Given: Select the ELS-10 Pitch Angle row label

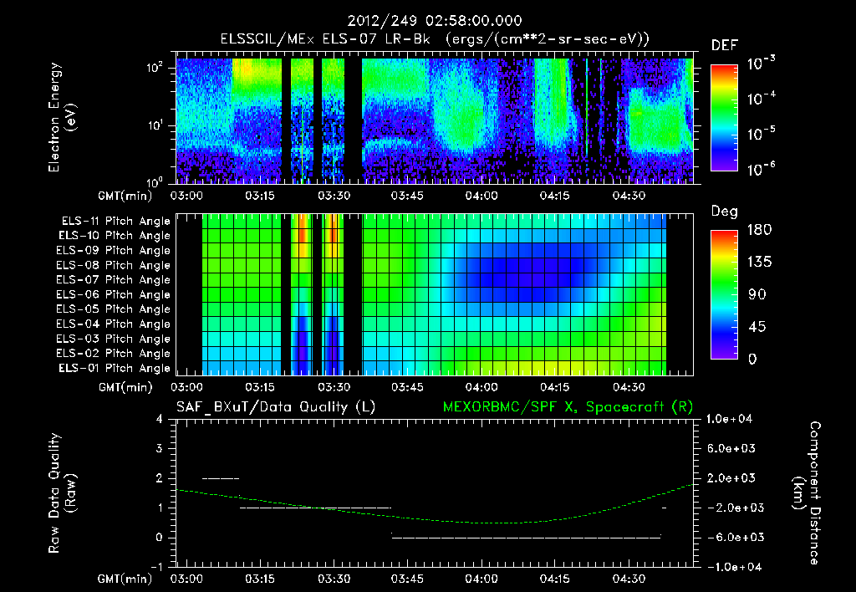Looking at the screenshot, I should [x=115, y=236].
